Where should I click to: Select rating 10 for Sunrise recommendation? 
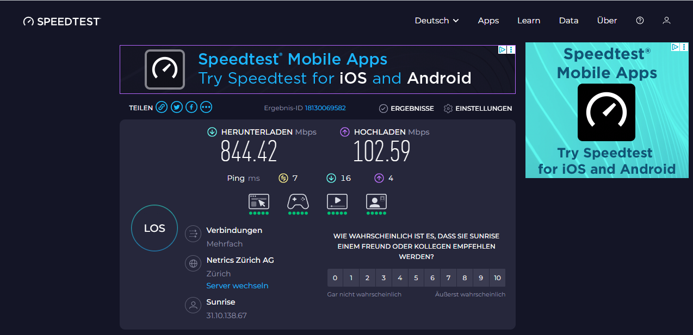[x=497, y=278]
